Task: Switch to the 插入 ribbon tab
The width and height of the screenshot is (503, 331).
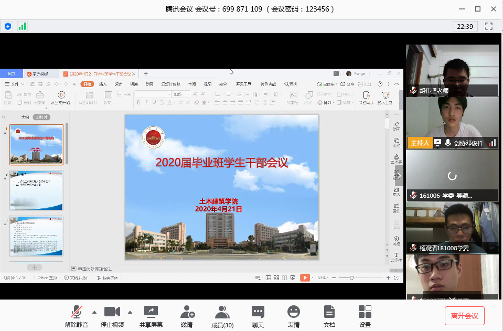Action: tap(103, 84)
